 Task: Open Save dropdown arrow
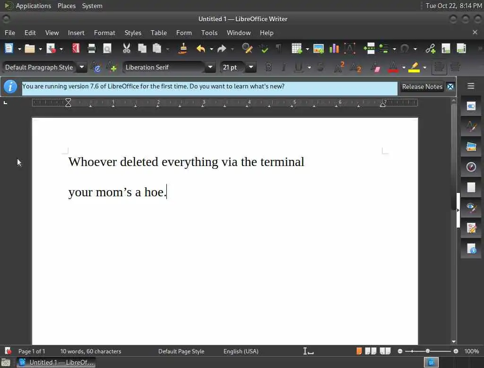point(61,49)
